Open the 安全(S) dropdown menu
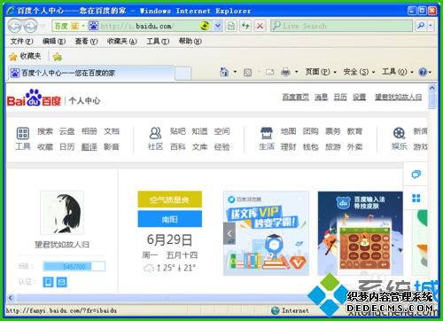This screenshot has width=443, height=321. coord(359,72)
